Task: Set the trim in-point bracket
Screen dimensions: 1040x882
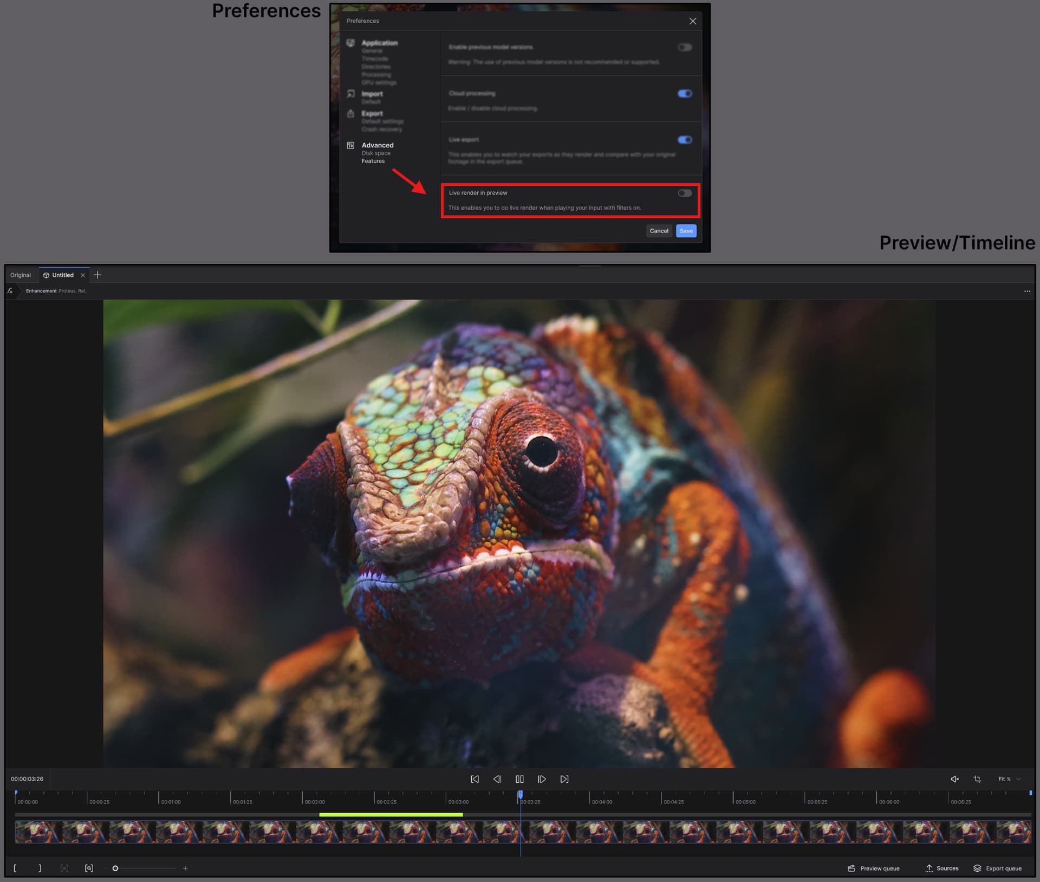Action: click(15, 868)
